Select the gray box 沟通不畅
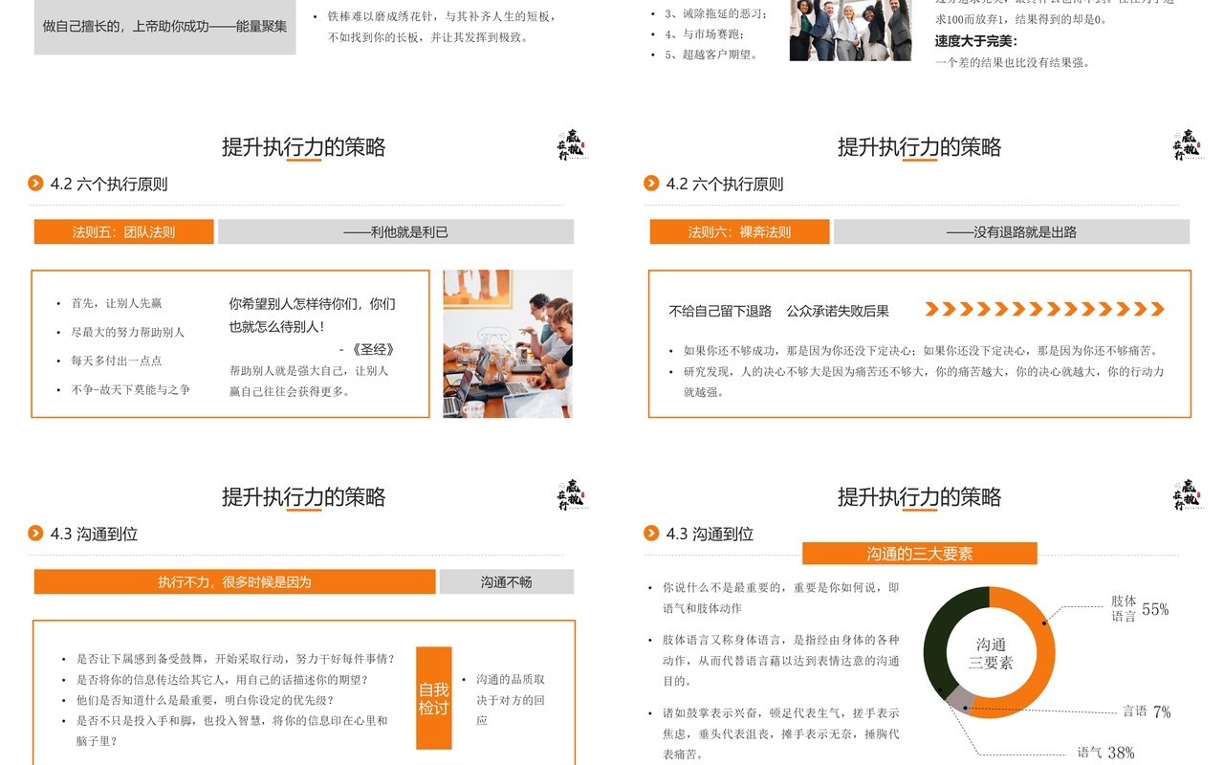This screenshot has width=1224, height=765. (507, 581)
